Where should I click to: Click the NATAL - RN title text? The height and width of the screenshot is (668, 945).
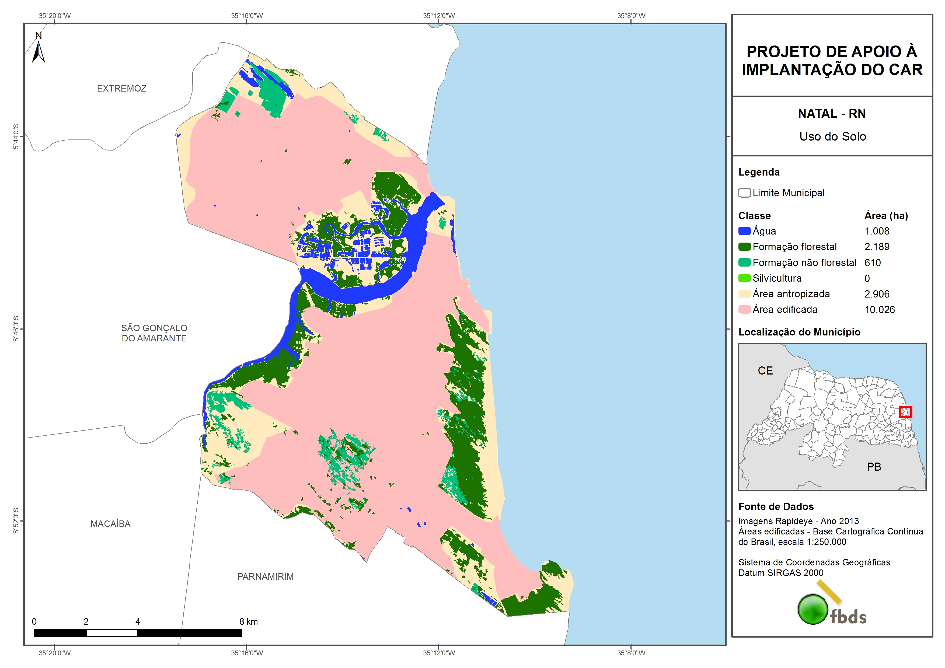[x=832, y=114]
